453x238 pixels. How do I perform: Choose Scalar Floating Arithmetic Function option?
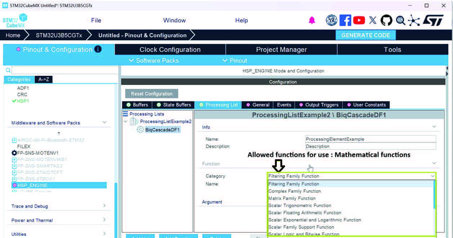(351, 213)
